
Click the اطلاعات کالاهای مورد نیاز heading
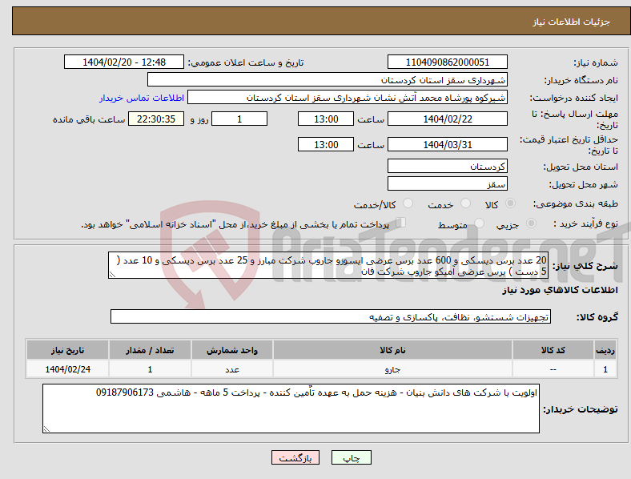coord(560,290)
